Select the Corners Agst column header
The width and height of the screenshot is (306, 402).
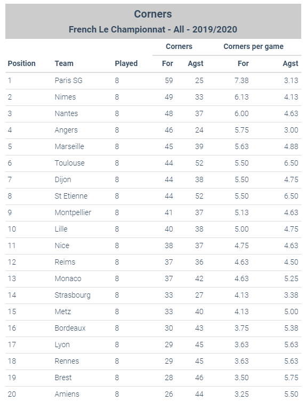click(x=195, y=63)
